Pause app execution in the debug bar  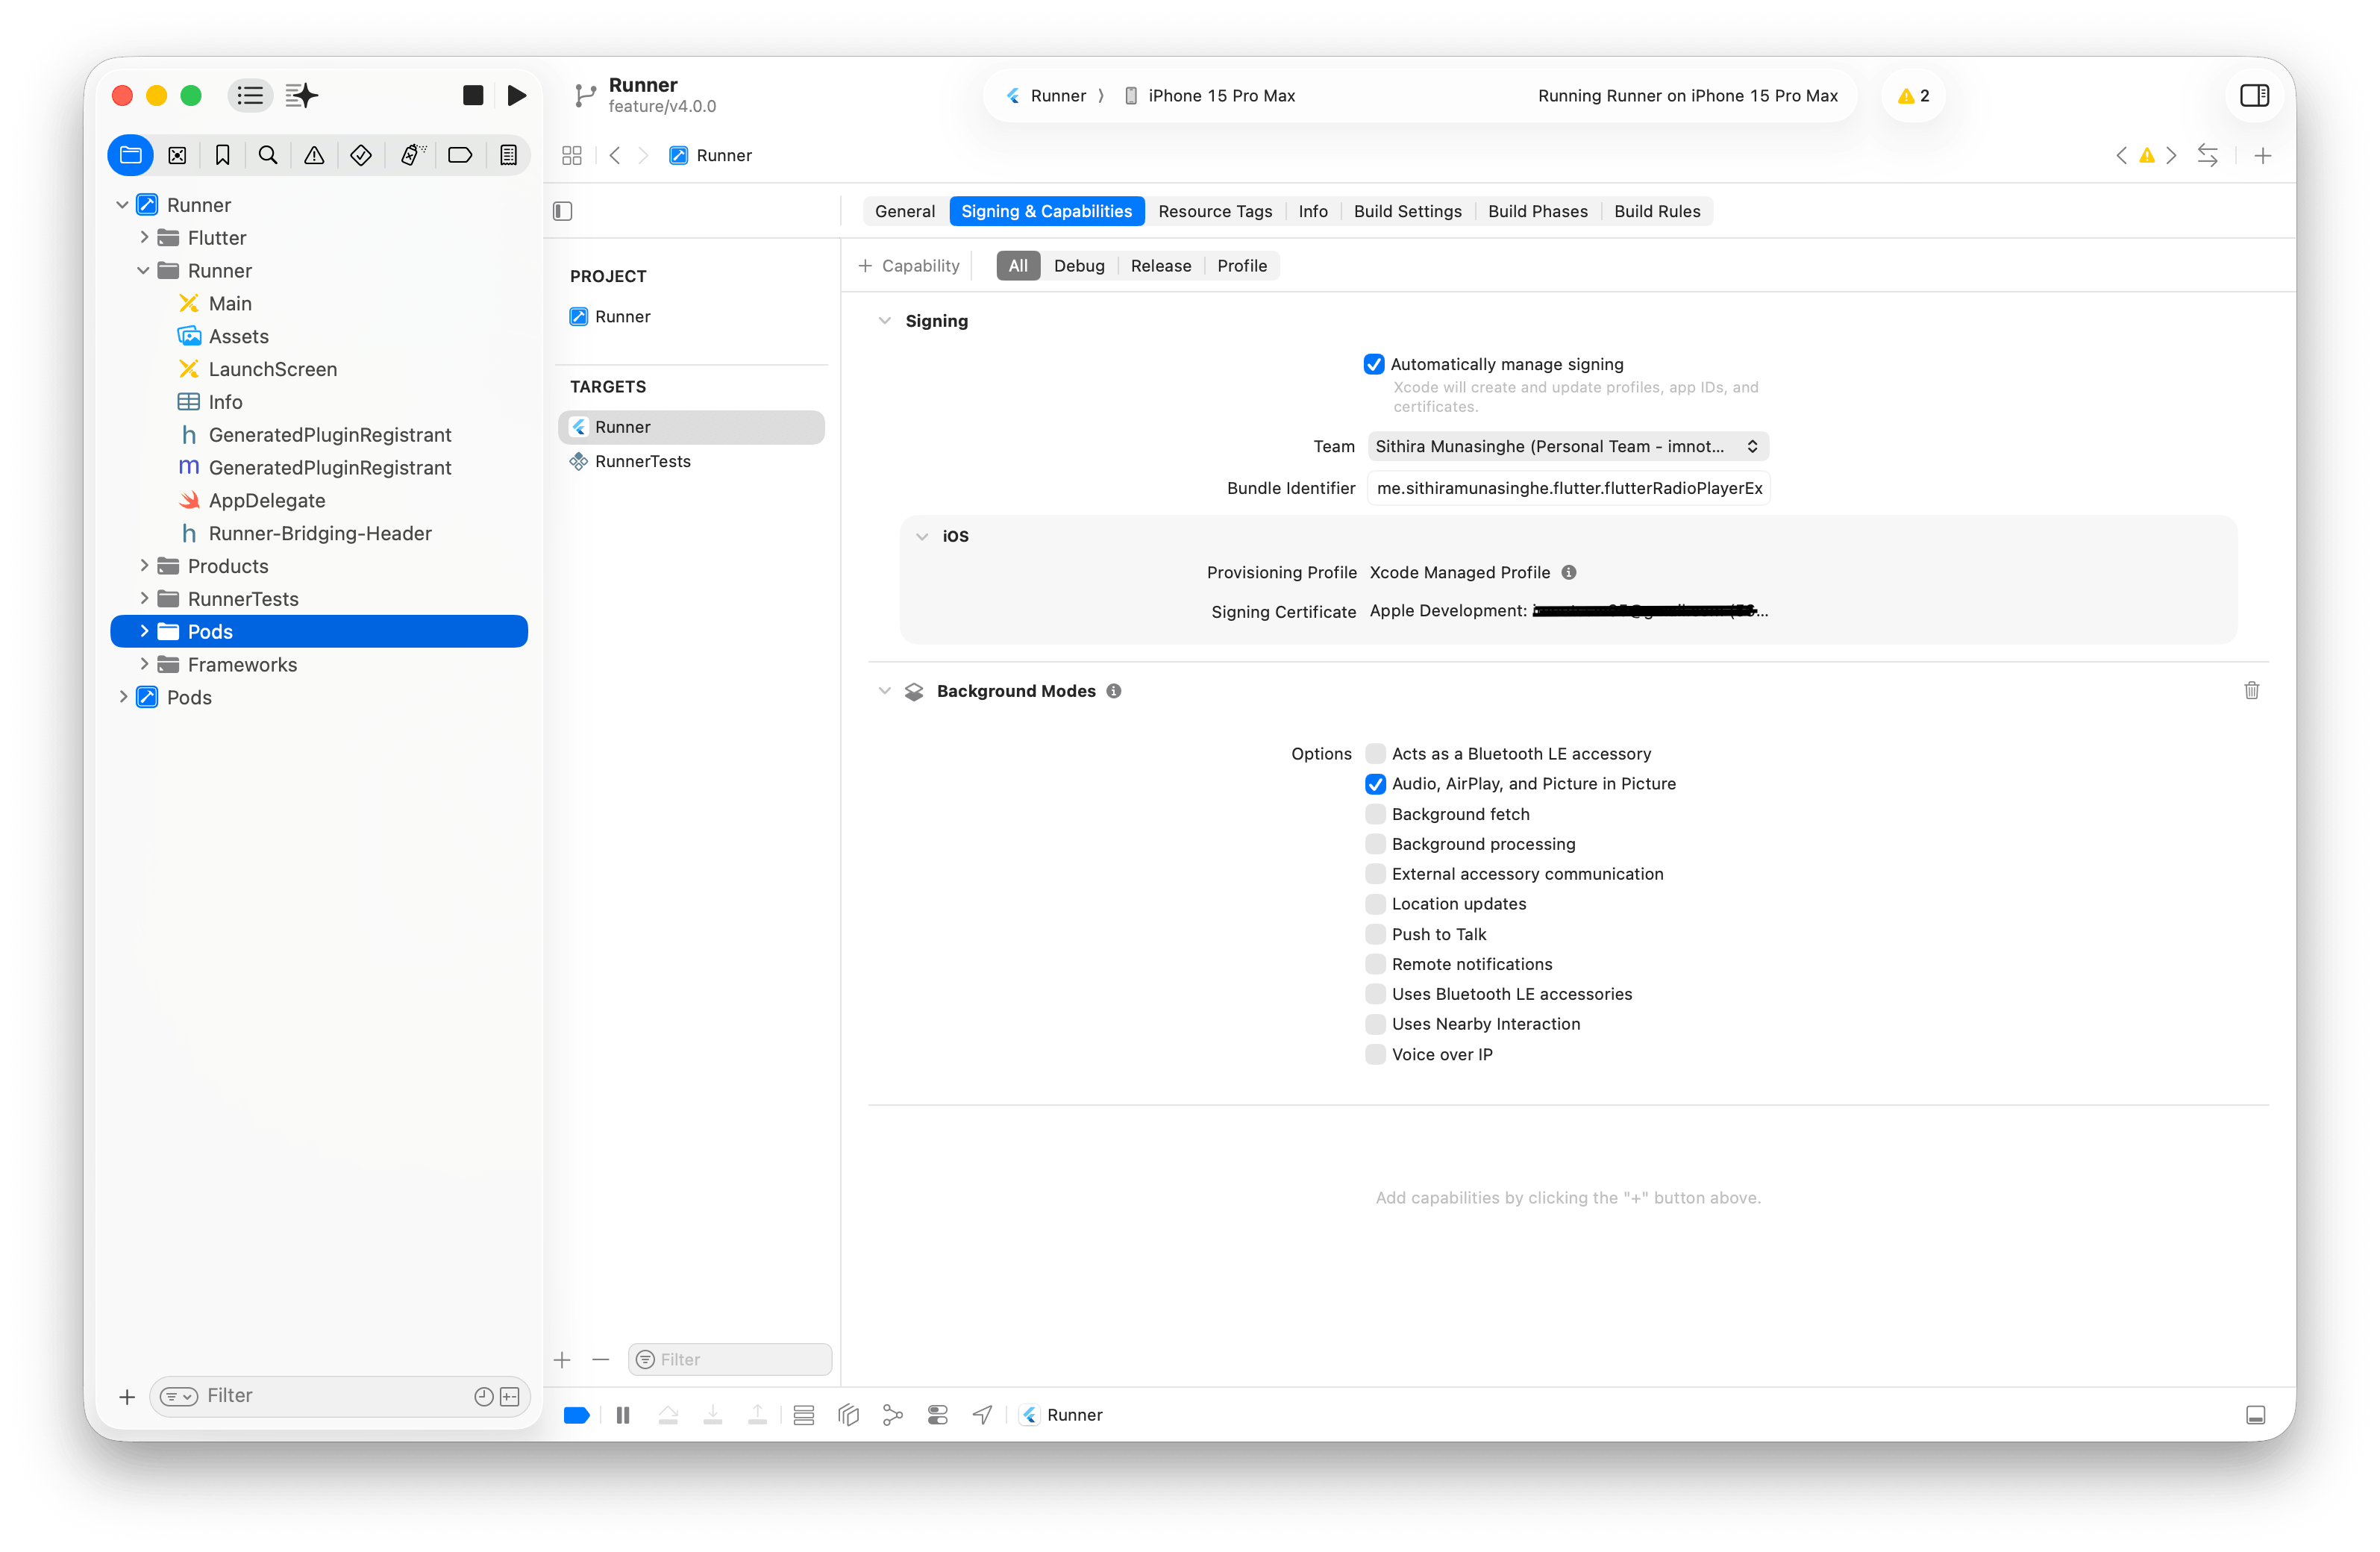click(622, 1414)
